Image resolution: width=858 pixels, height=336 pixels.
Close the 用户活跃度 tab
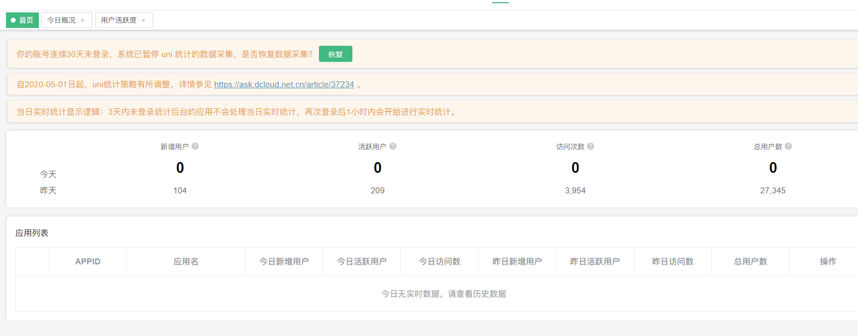click(x=144, y=20)
